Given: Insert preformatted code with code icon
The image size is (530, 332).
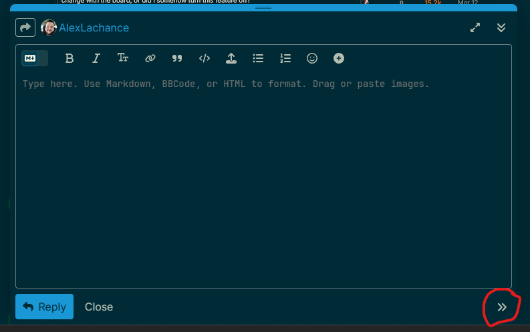Looking at the screenshot, I should tap(205, 58).
